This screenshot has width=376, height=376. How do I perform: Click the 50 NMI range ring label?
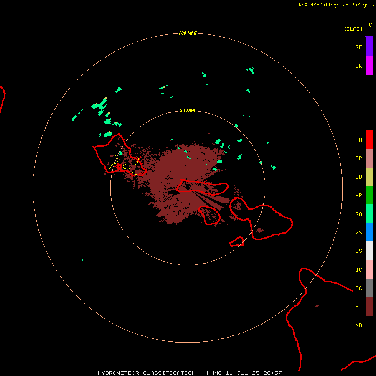(188, 110)
